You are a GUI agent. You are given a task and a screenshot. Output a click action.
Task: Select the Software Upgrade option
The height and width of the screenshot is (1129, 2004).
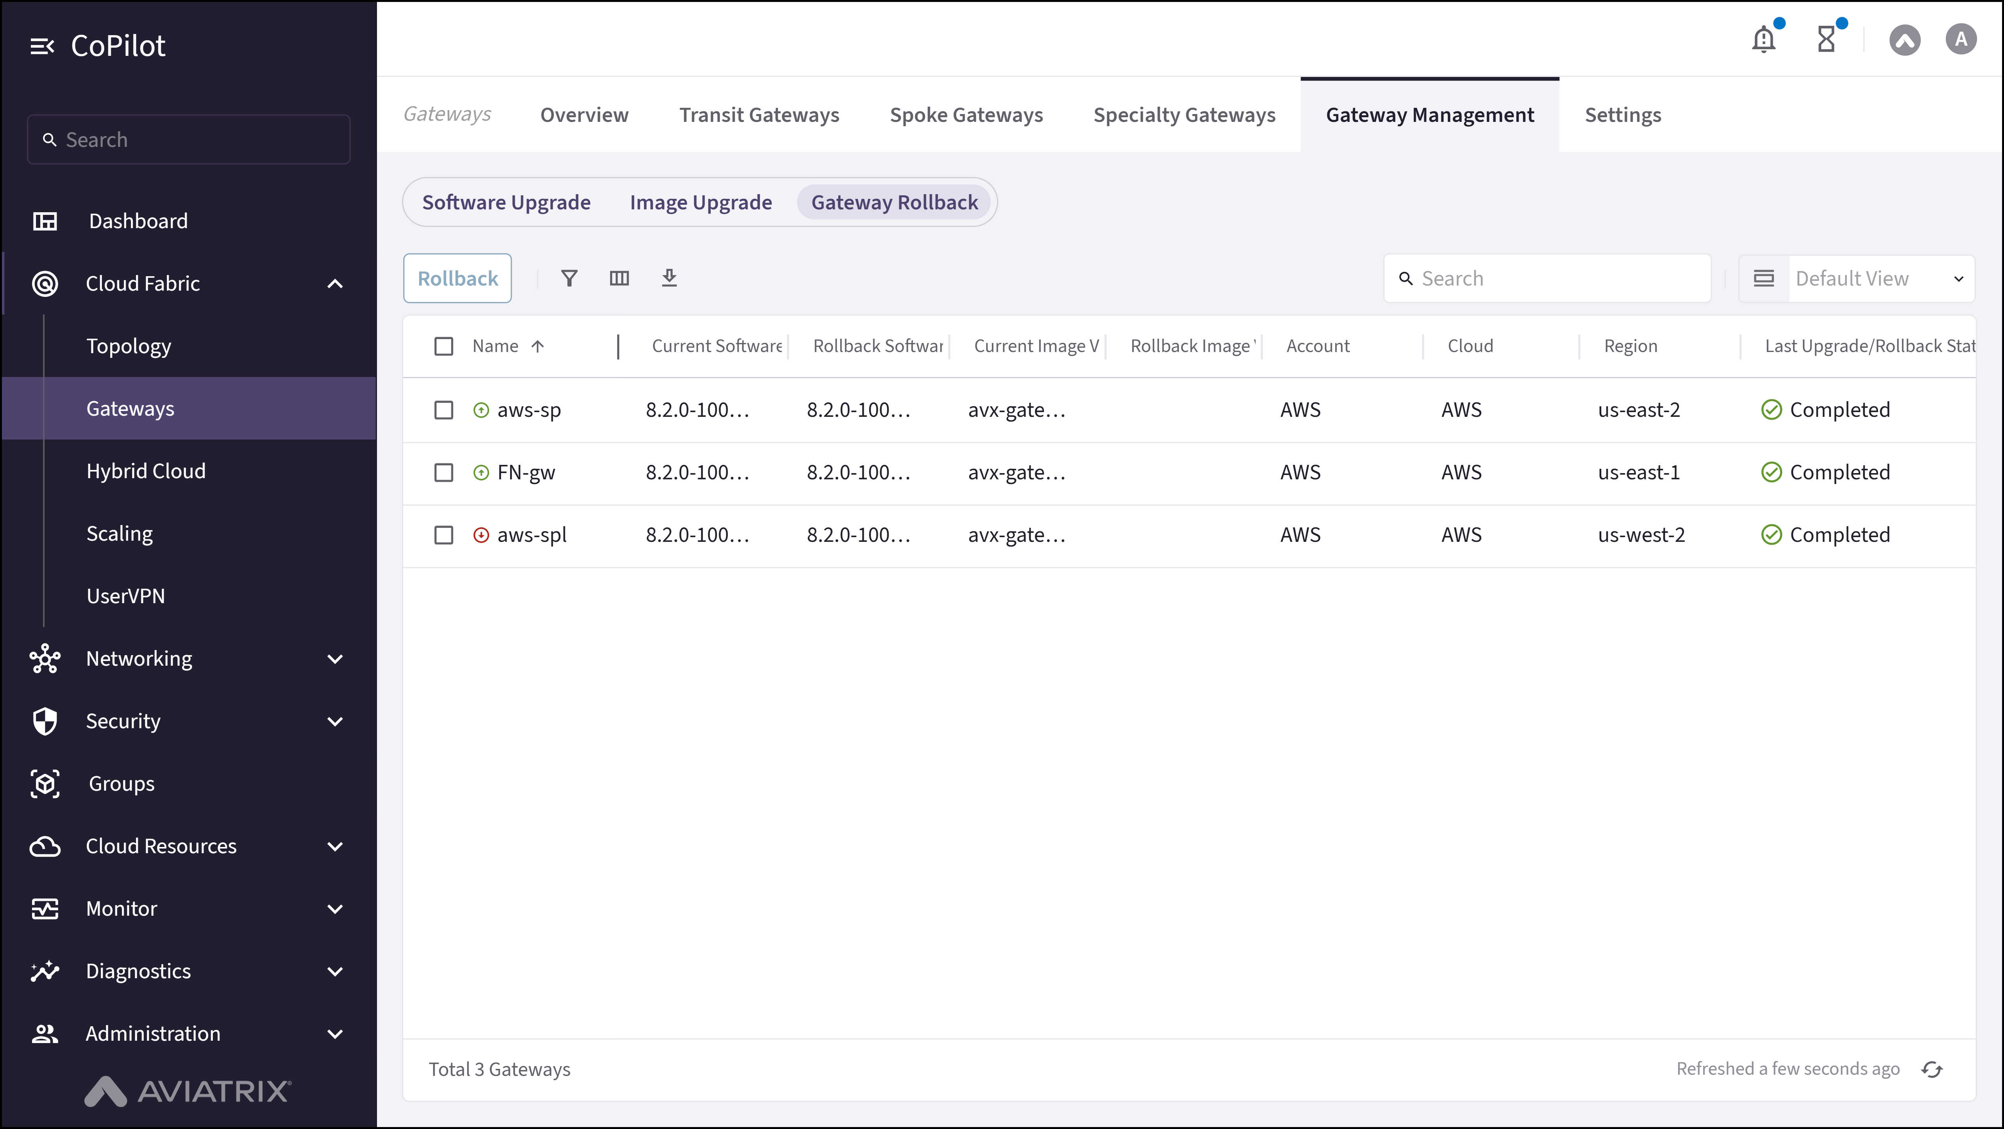[x=506, y=202]
